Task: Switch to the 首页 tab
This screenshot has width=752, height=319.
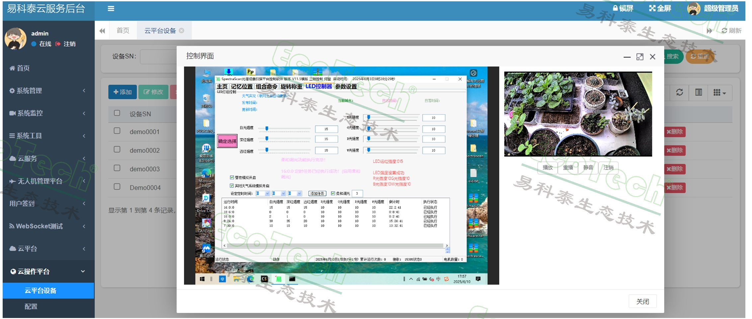Action: click(x=123, y=30)
